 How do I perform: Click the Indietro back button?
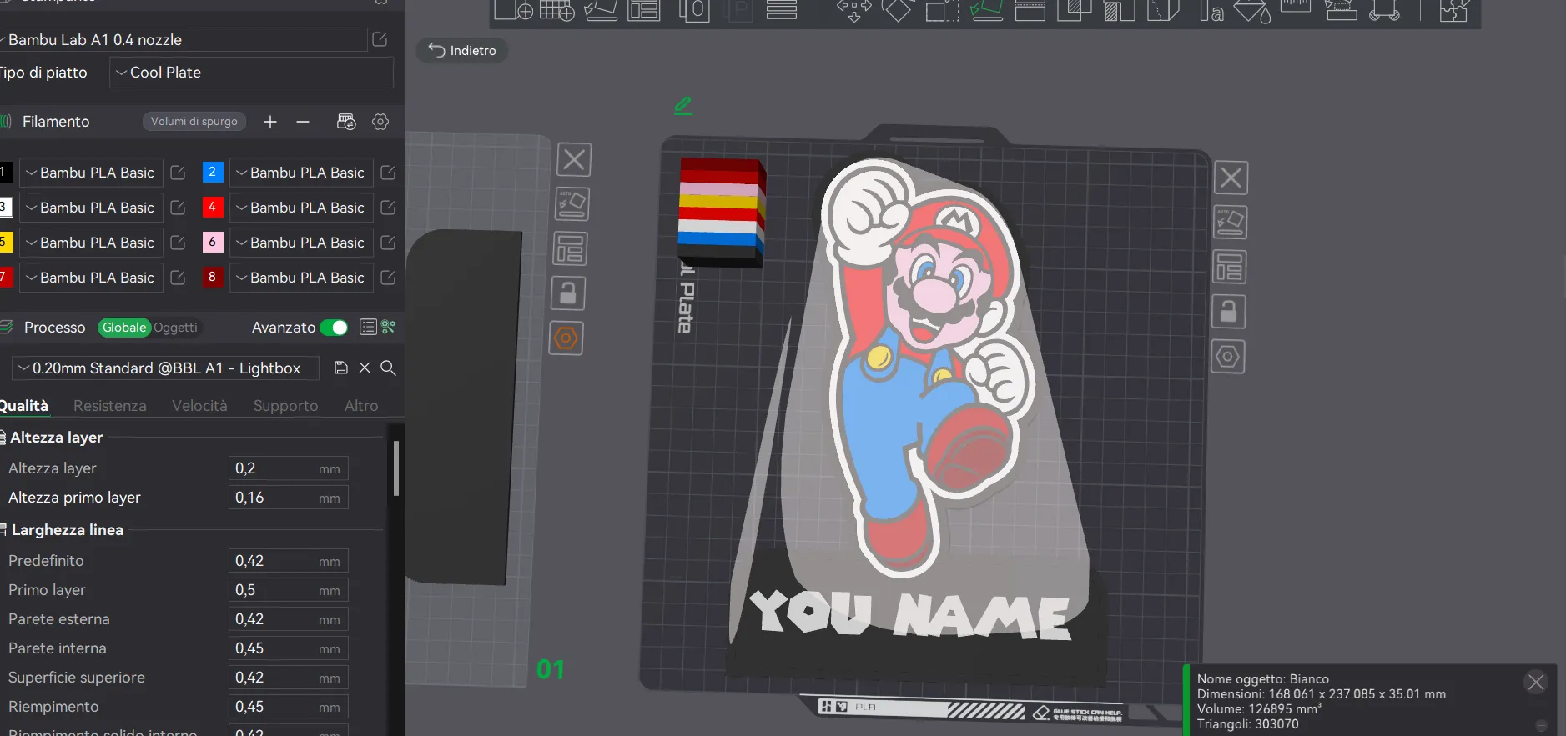pos(462,51)
